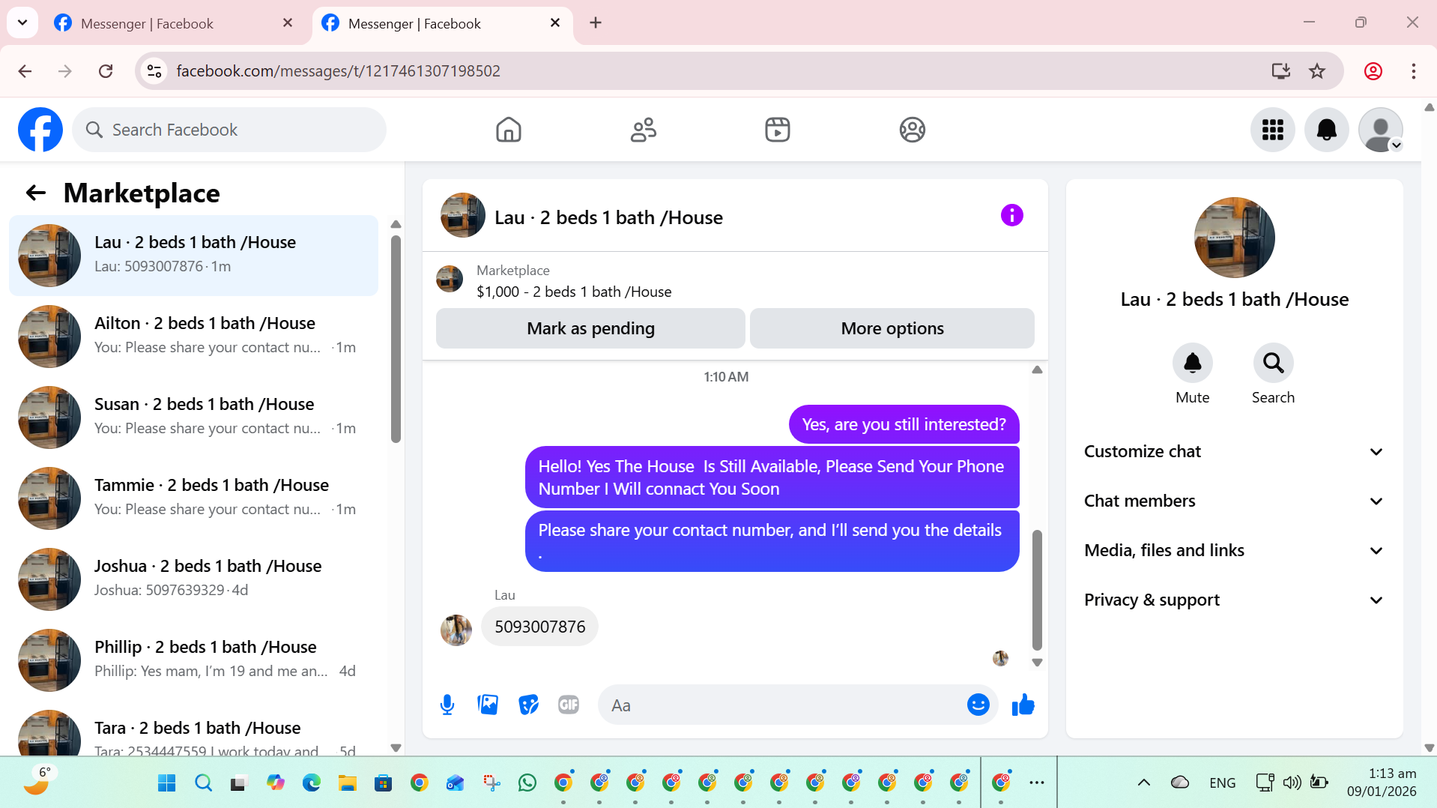
Task: Open volume control in system tray
Action: tap(1292, 783)
